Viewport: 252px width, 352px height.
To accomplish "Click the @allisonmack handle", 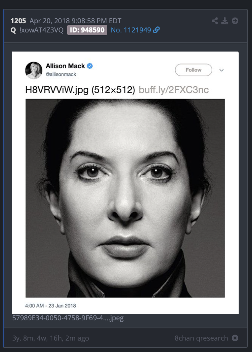I will point(61,74).
